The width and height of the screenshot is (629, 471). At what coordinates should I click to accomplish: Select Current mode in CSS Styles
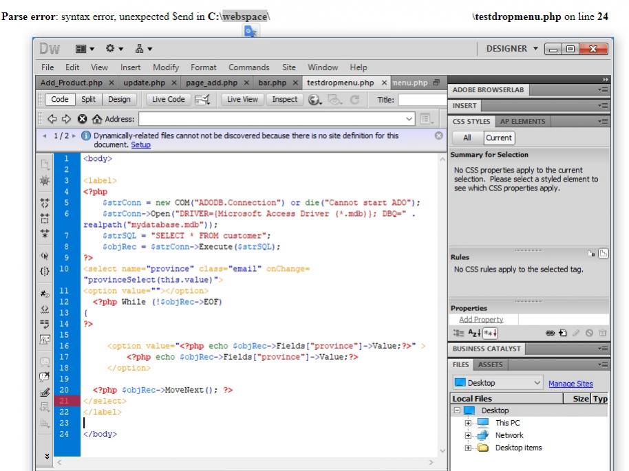[499, 138]
